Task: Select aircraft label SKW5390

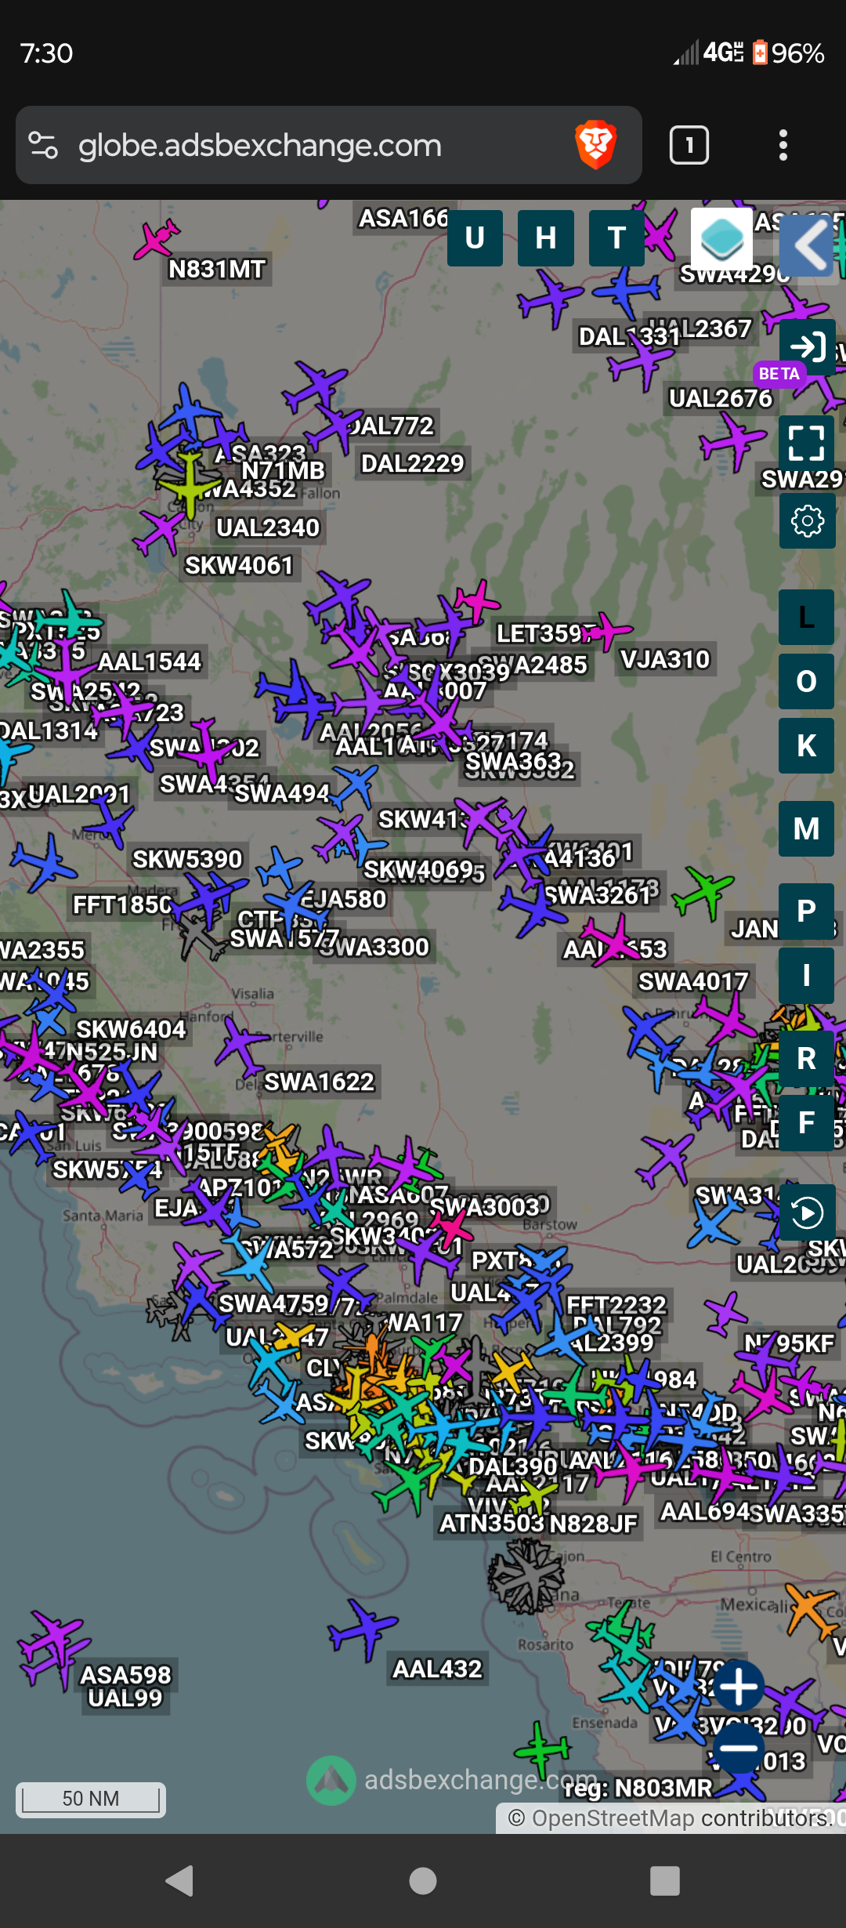Action: point(187,859)
